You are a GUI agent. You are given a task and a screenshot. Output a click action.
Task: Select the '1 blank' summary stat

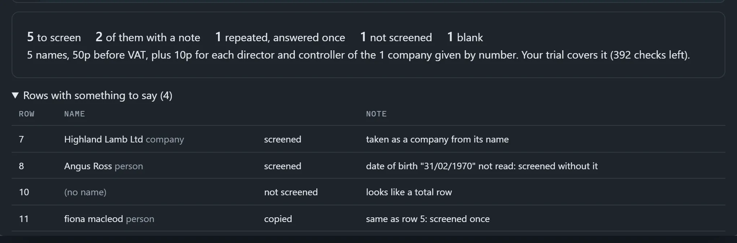click(x=465, y=37)
